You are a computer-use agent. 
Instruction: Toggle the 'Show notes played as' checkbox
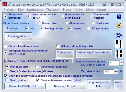click(x=6, y=16)
